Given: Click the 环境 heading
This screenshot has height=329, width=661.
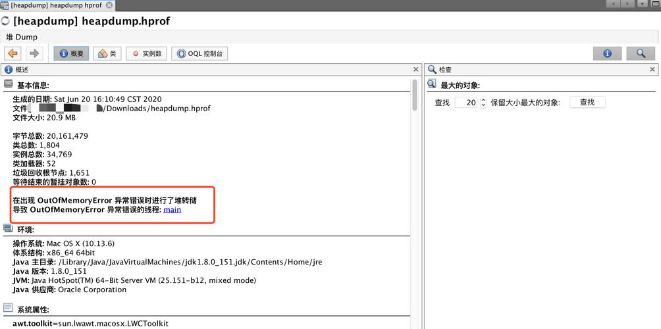Looking at the screenshot, I should point(25,230).
